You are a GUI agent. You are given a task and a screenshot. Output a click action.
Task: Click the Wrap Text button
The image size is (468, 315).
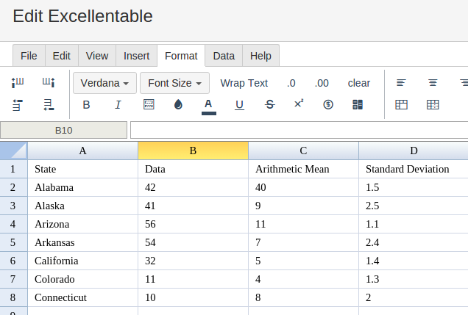244,83
